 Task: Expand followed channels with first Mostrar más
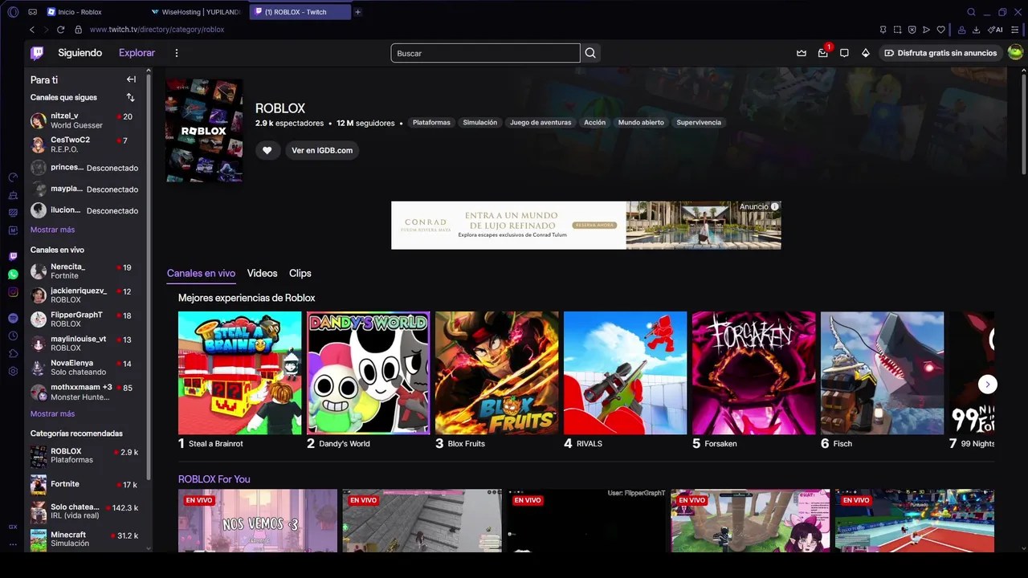point(52,230)
